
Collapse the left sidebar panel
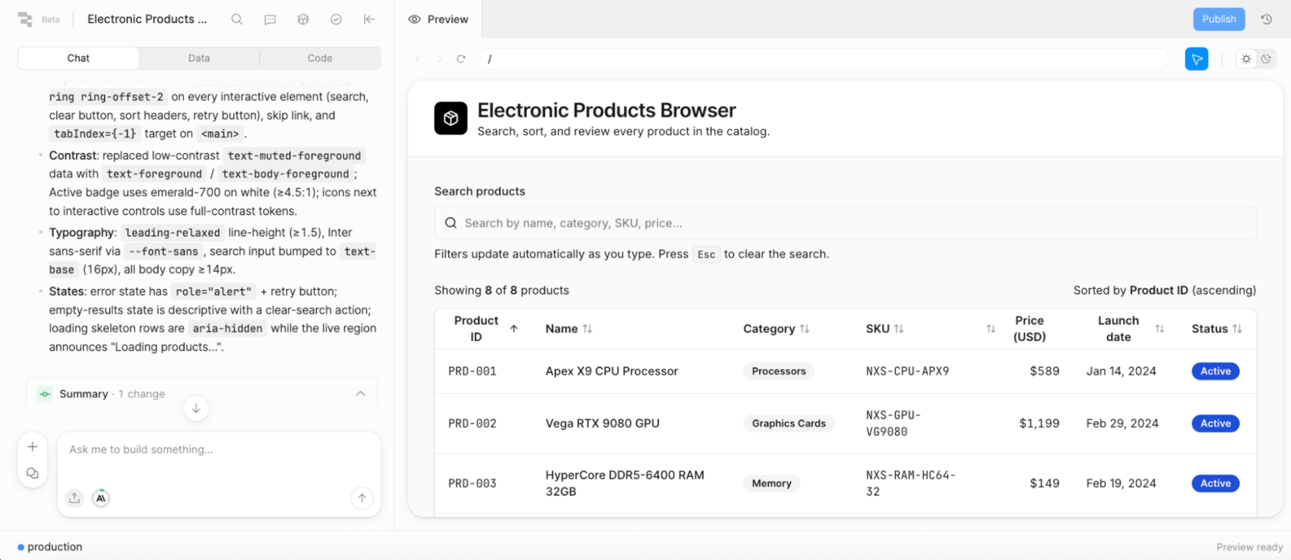click(x=369, y=19)
